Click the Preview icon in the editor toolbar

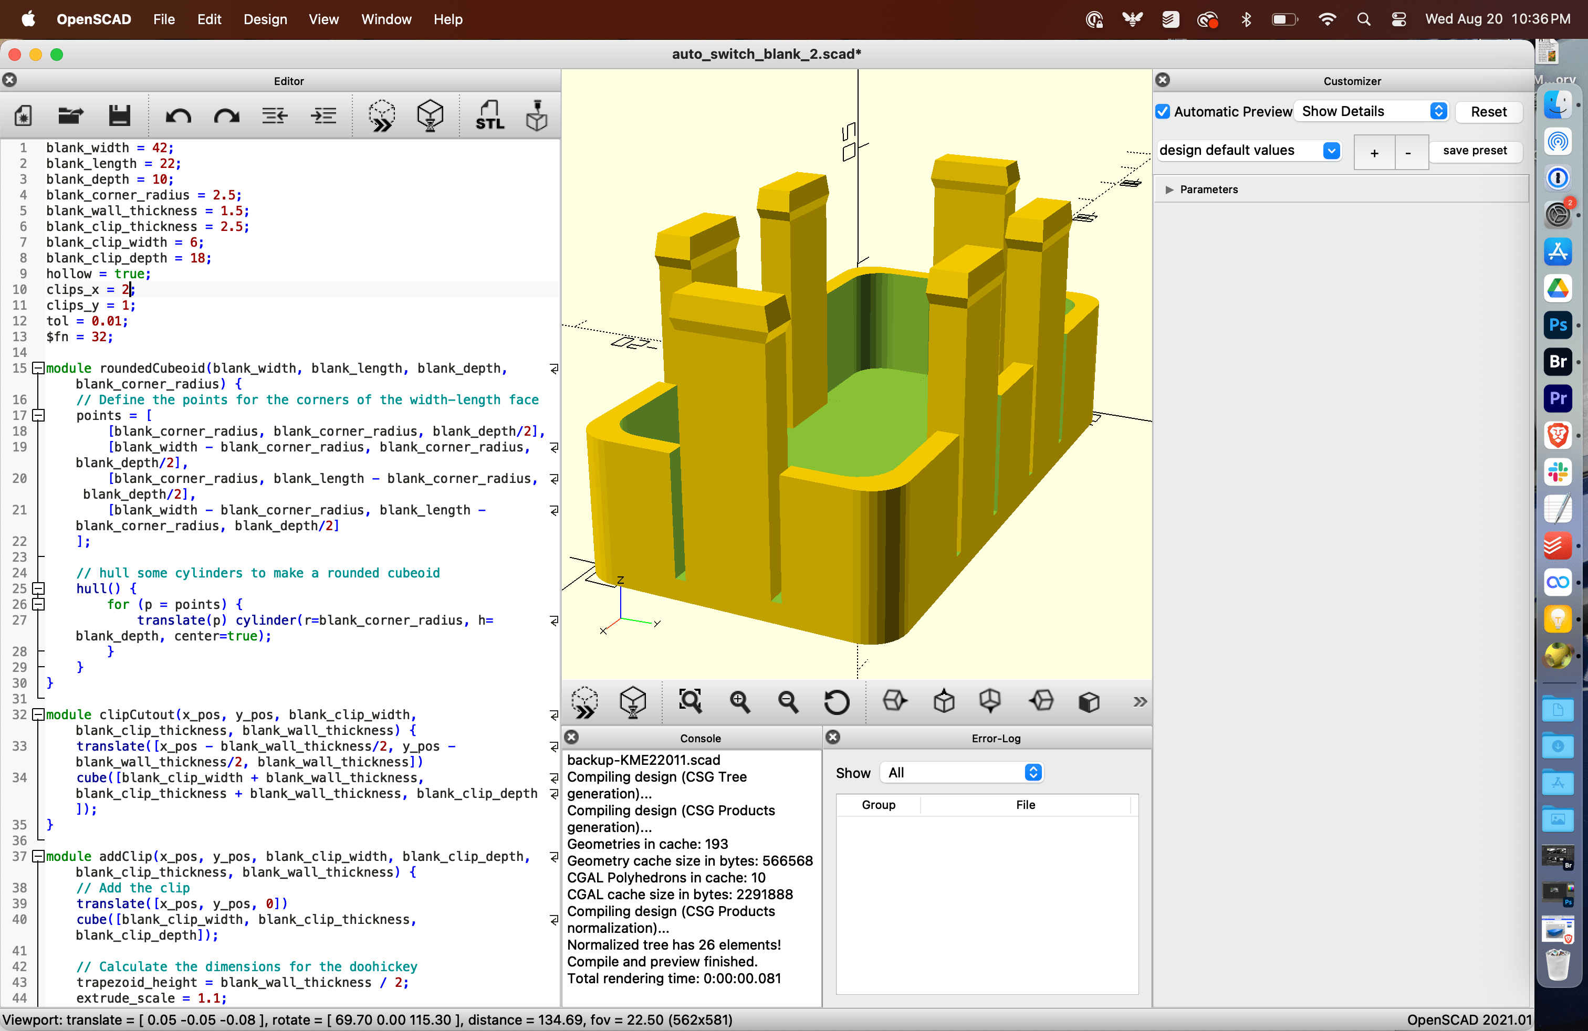click(382, 116)
